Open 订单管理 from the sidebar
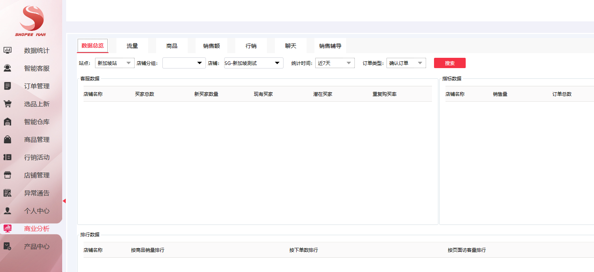The height and width of the screenshot is (272, 594). point(8,86)
